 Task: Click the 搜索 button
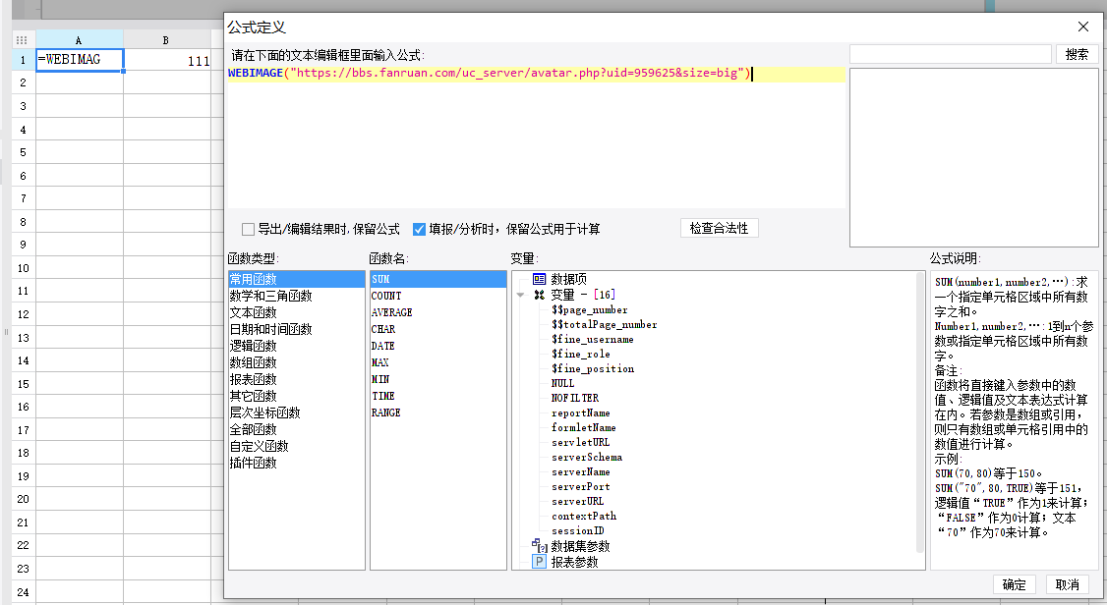pyautogui.click(x=1077, y=54)
